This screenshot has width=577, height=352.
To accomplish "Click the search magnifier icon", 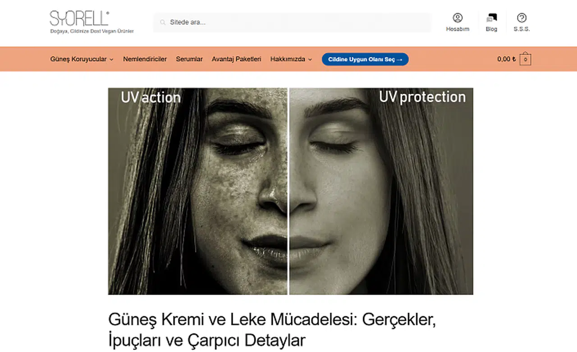I will tap(162, 22).
